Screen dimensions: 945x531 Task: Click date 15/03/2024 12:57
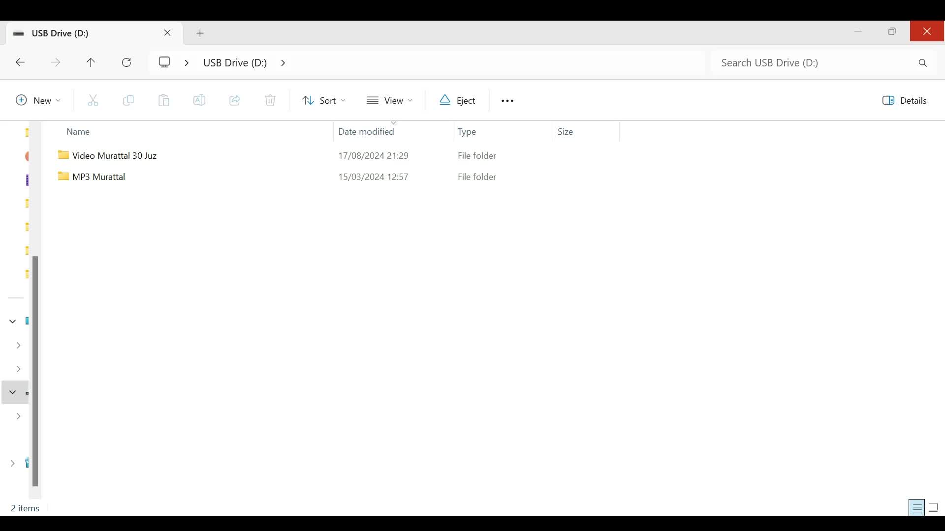[x=373, y=177]
